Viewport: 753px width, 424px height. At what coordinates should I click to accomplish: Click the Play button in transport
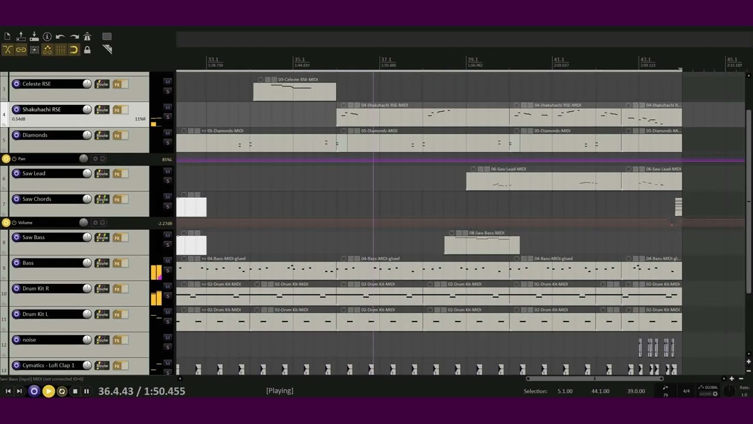click(x=48, y=391)
